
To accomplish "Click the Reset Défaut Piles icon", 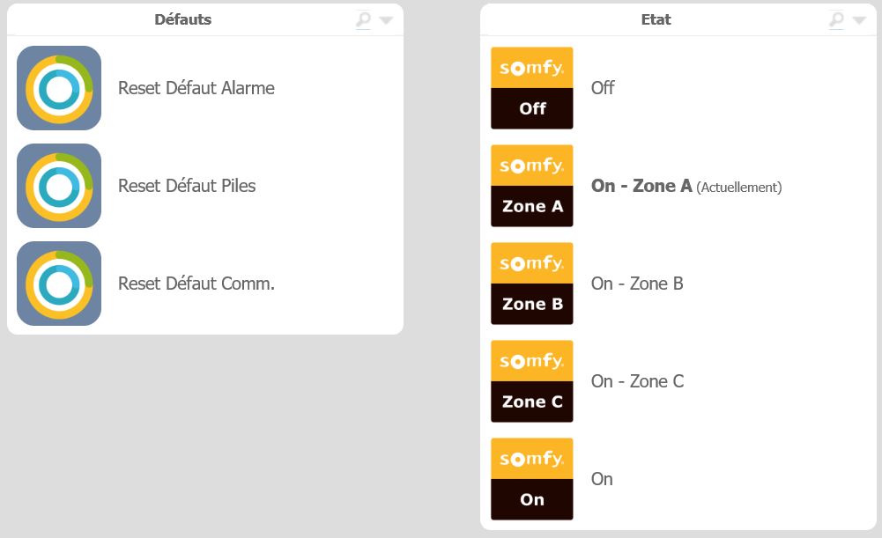I will [59, 186].
